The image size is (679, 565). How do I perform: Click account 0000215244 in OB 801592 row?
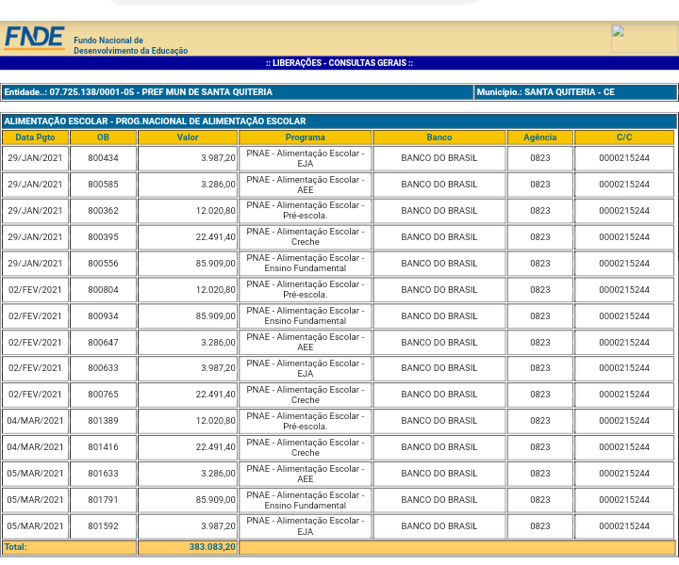coord(624,526)
